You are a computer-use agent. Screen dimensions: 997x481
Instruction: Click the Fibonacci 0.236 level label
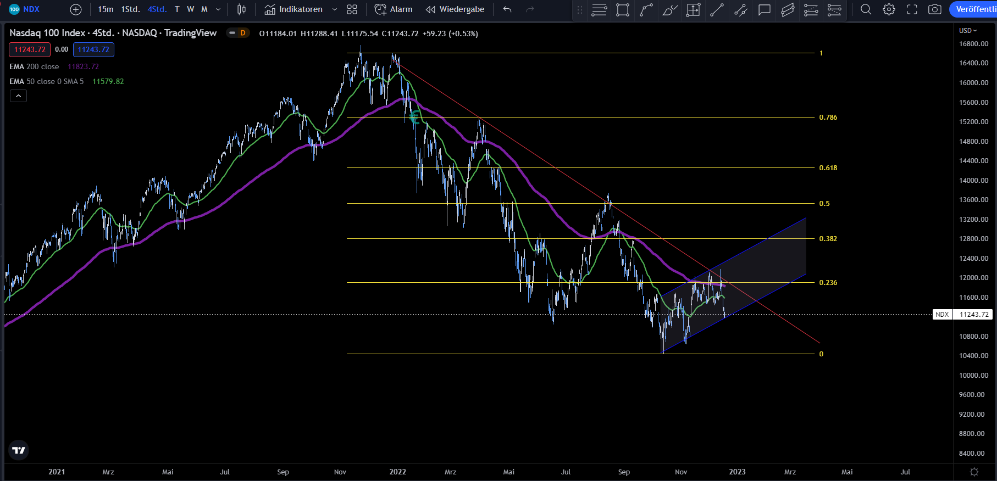pyautogui.click(x=828, y=283)
